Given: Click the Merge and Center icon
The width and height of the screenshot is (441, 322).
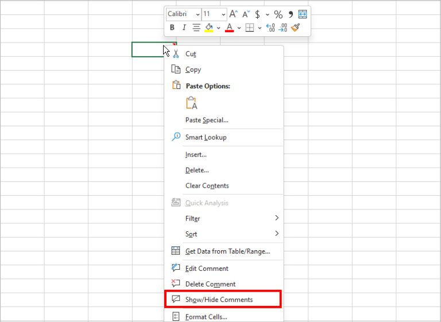Looking at the screenshot, I should 303,14.
